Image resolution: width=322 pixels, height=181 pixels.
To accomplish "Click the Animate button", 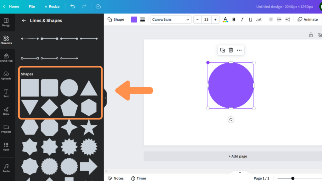I will (x=308, y=19).
